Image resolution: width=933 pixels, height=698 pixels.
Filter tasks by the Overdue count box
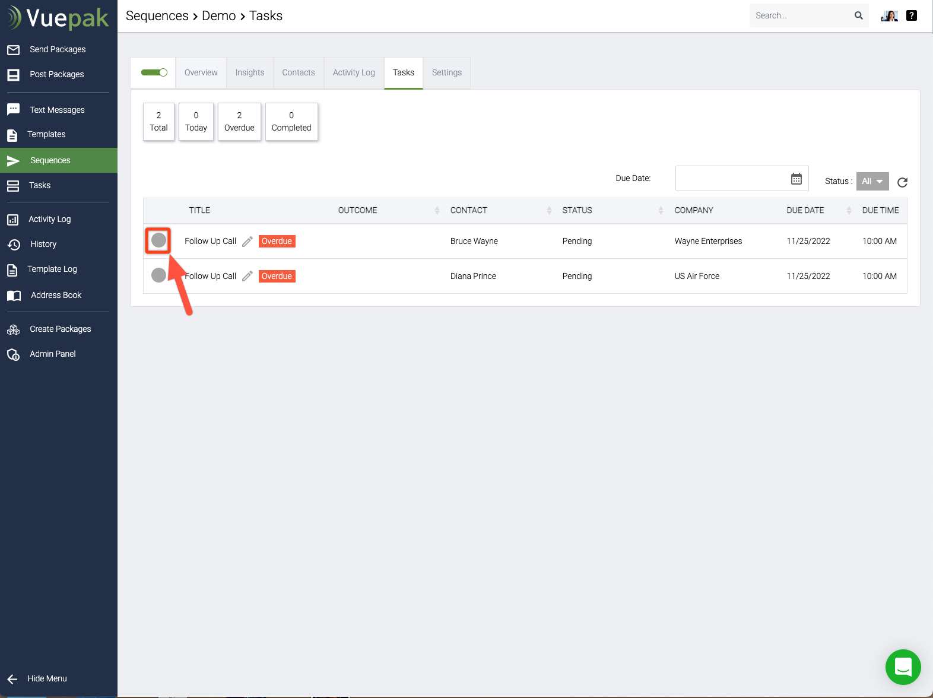(x=239, y=122)
